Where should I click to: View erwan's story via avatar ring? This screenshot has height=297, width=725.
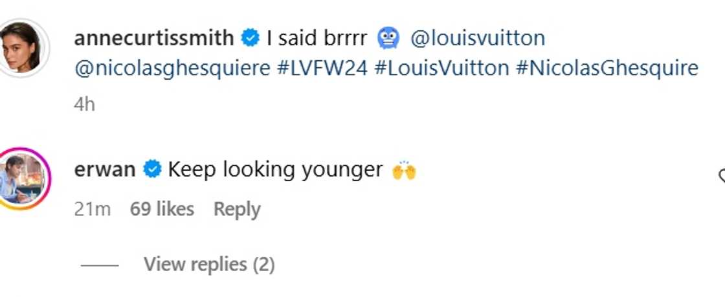[x=24, y=179]
